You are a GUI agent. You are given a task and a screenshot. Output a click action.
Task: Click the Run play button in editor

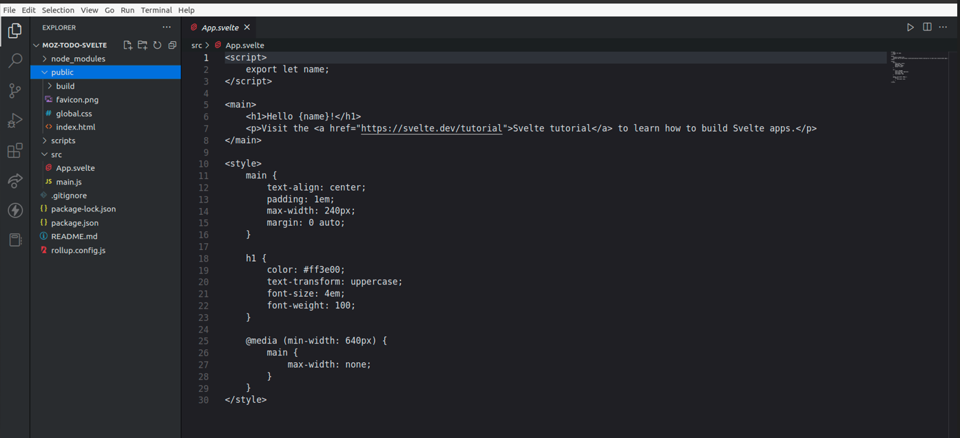tap(910, 28)
